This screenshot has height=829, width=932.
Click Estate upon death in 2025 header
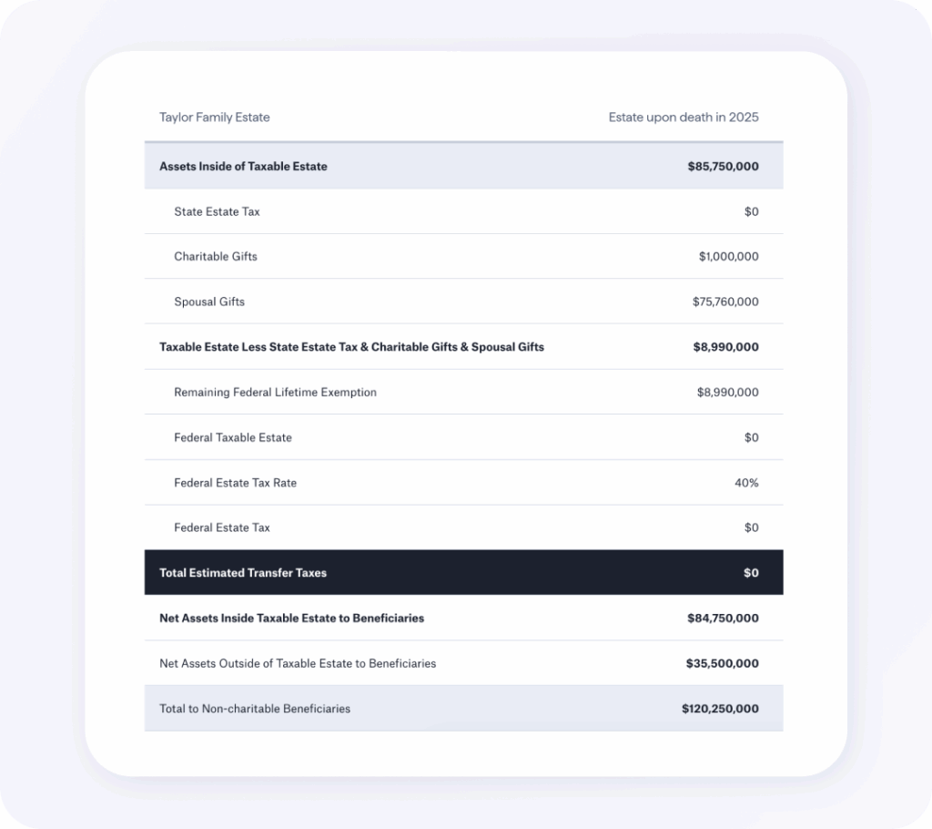tap(683, 118)
